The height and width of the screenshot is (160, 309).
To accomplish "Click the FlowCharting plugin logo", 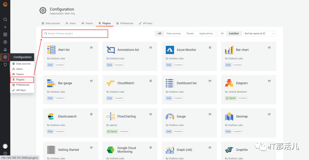I will [x=111, y=116].
